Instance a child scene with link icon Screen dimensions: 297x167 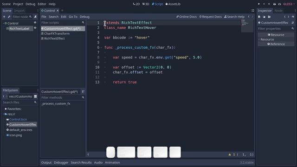9,17
